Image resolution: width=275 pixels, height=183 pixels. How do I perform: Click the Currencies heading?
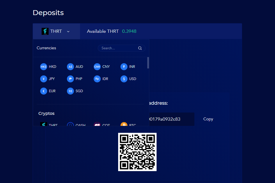pyautogui.click(x=46, y=48)
